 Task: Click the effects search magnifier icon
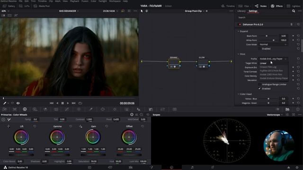294,11
